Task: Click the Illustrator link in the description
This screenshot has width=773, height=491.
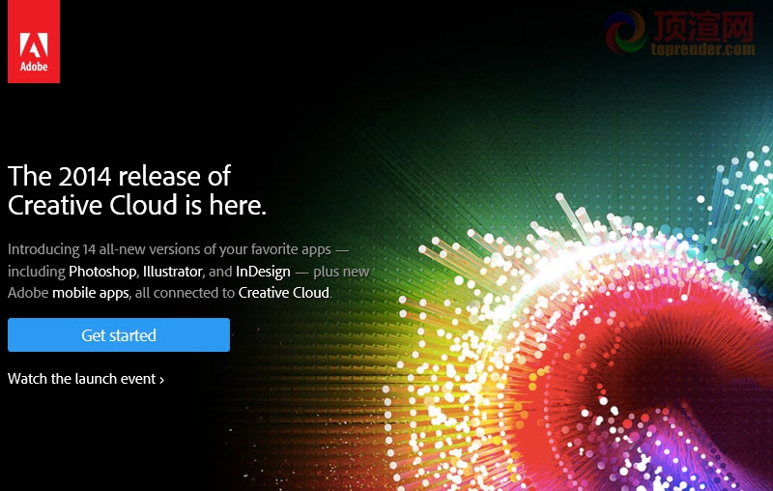Action: [173, 272]
